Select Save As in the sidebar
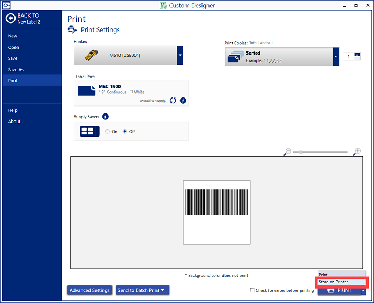Image resolution: width=374 pixels, height=303 pixels. (x=16, y=70)
